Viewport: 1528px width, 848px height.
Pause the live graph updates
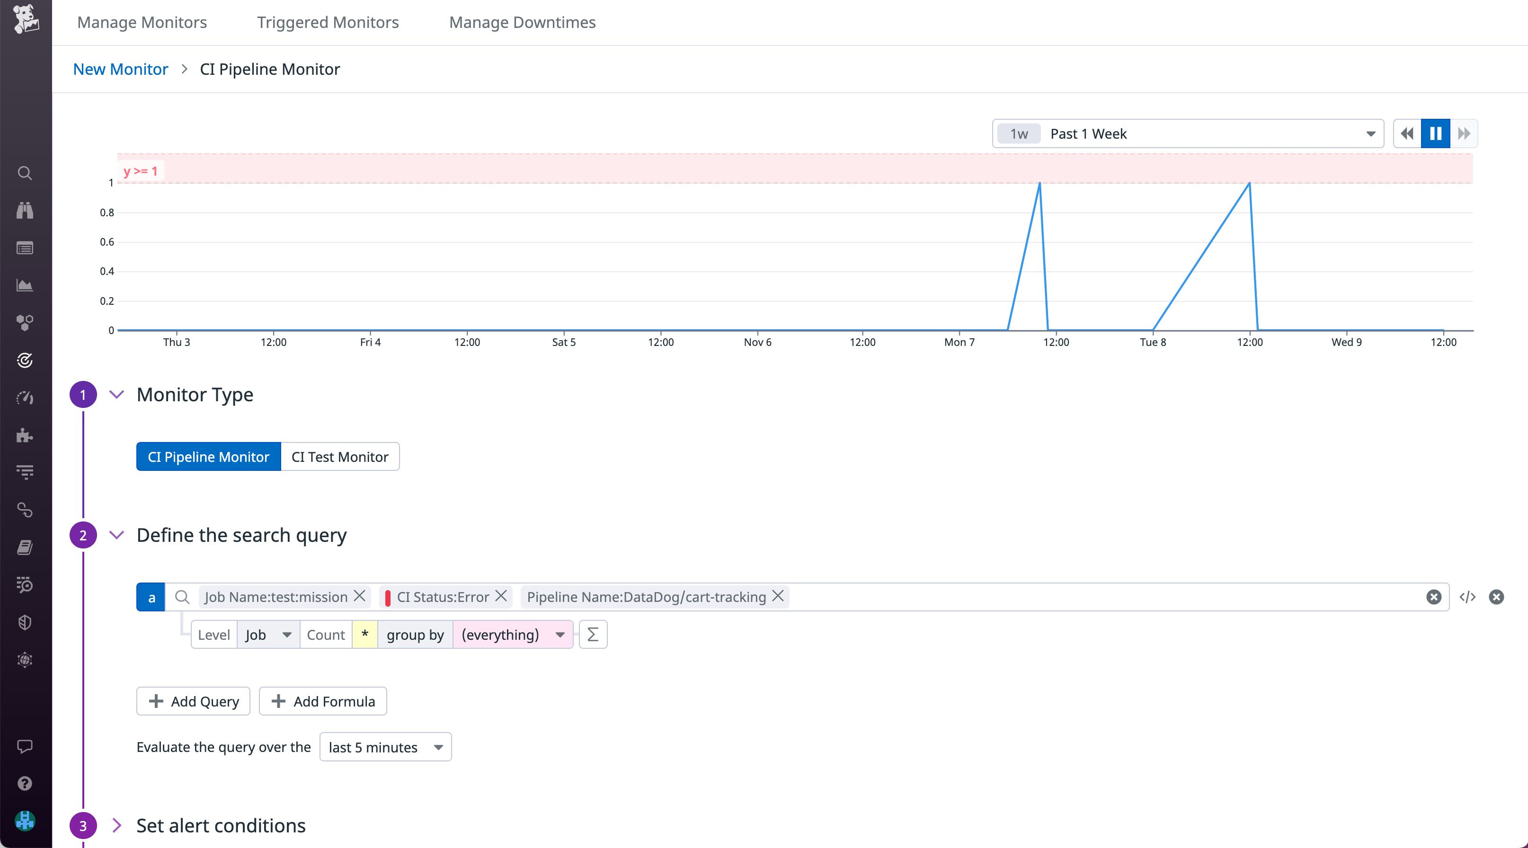(x=1435, y=133)
